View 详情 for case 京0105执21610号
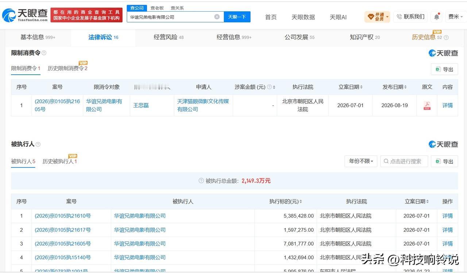This screenshot has width=467, height=273. pos(447,216)
